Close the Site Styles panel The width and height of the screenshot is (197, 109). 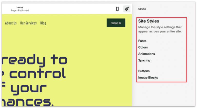(142, 9)
